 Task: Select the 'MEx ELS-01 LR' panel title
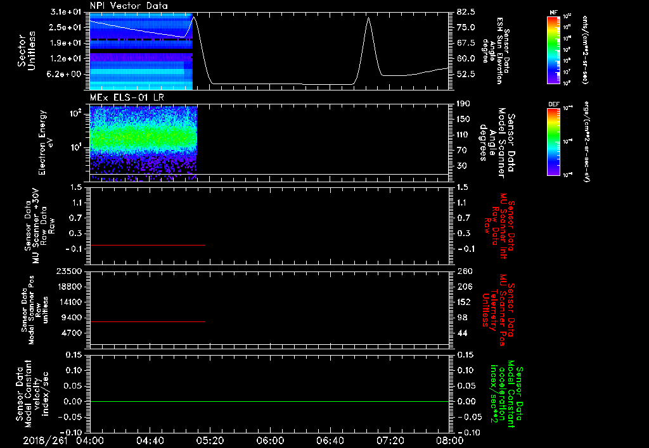pyautogui.click(x=127, y=97)
